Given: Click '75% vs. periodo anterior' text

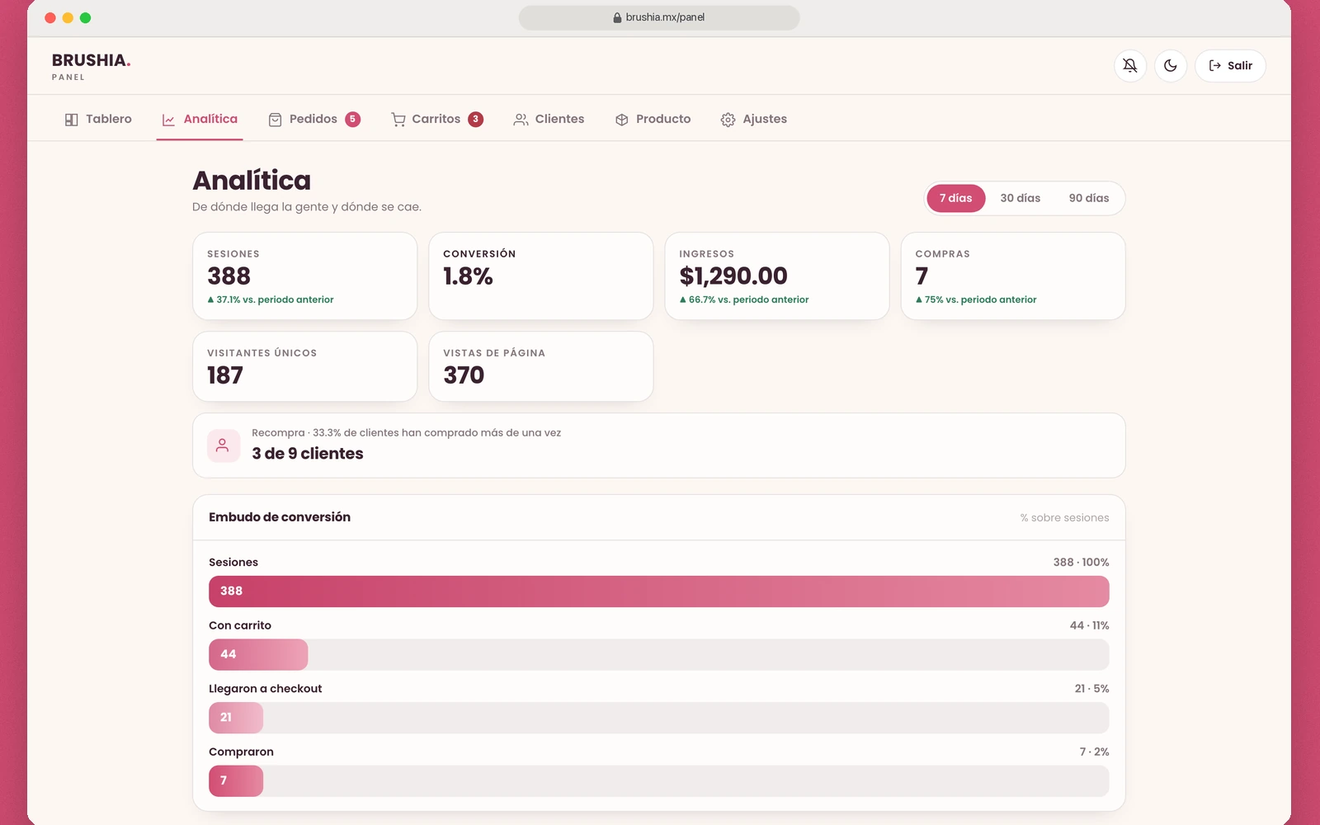Looking at the screenshot, I should 980,299.
